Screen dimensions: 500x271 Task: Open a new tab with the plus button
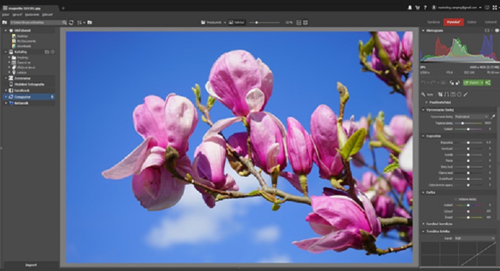(63, 8)
